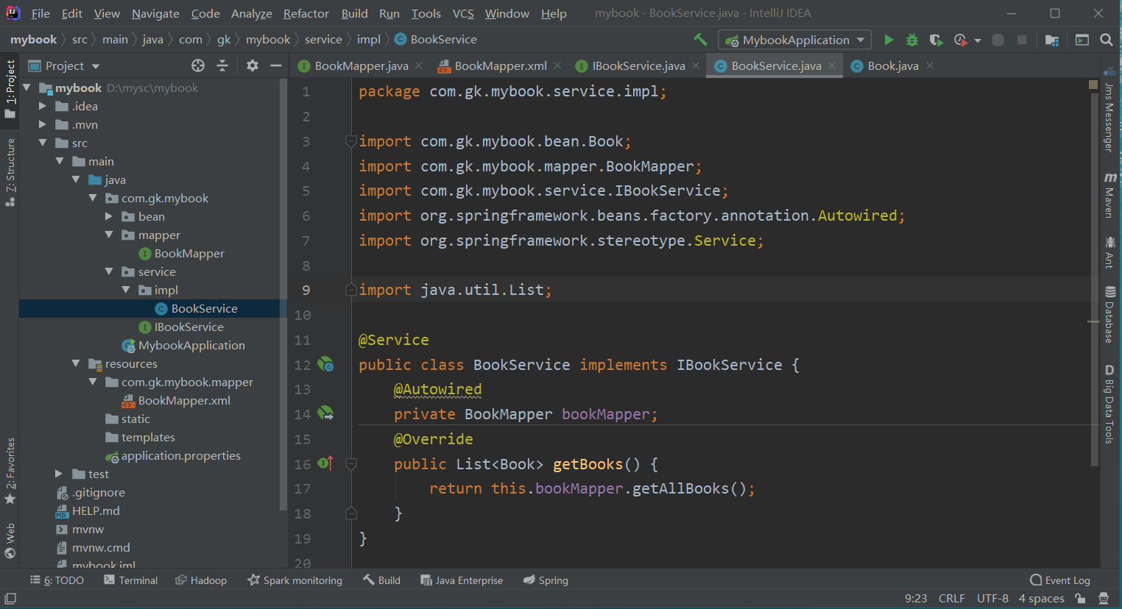1122x609 pixels.
Task: Change UTF-8 file encoding
Action: [x=992, y=599]
